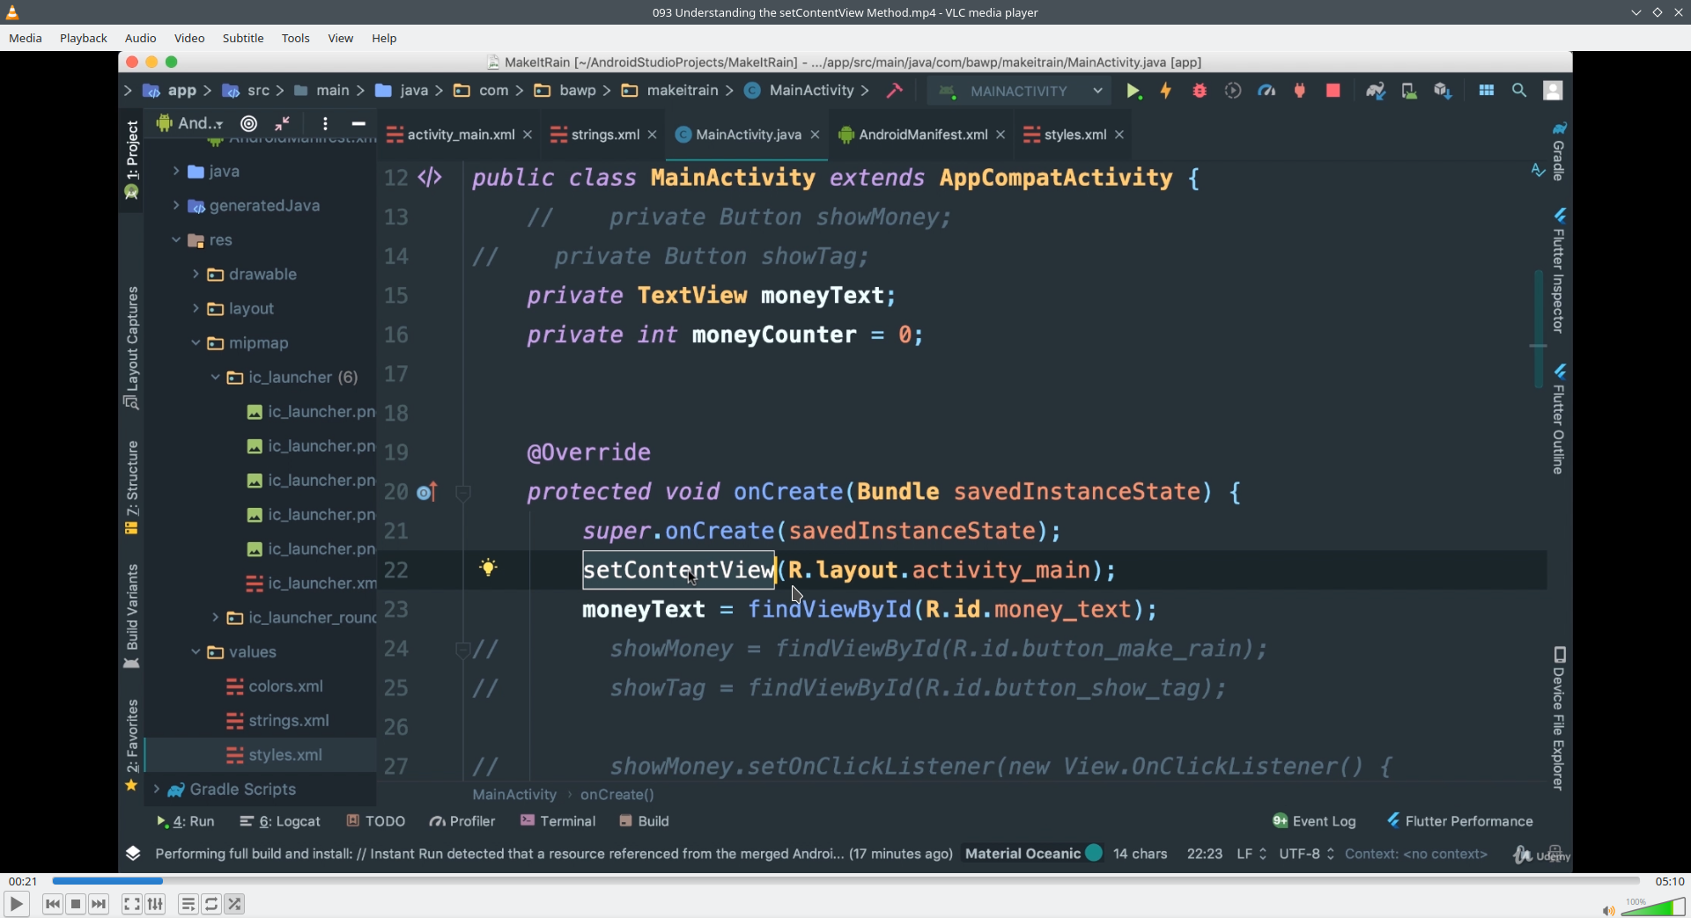1691x918 pixels.
Task: Open the SDK Manager icon
Action: [x=1443, y=91]
